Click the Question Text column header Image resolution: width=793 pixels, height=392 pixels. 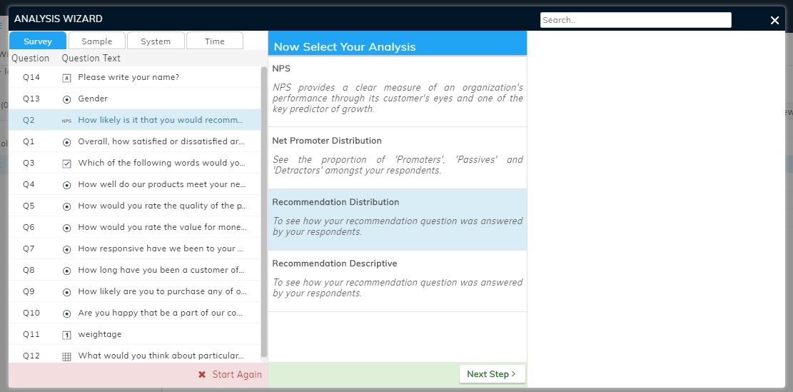pyautogui.click(x=91, y=58)
